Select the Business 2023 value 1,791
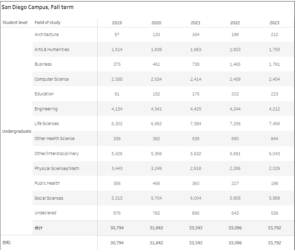The height and width of the screenshot is (250, 295). point(274,64)
